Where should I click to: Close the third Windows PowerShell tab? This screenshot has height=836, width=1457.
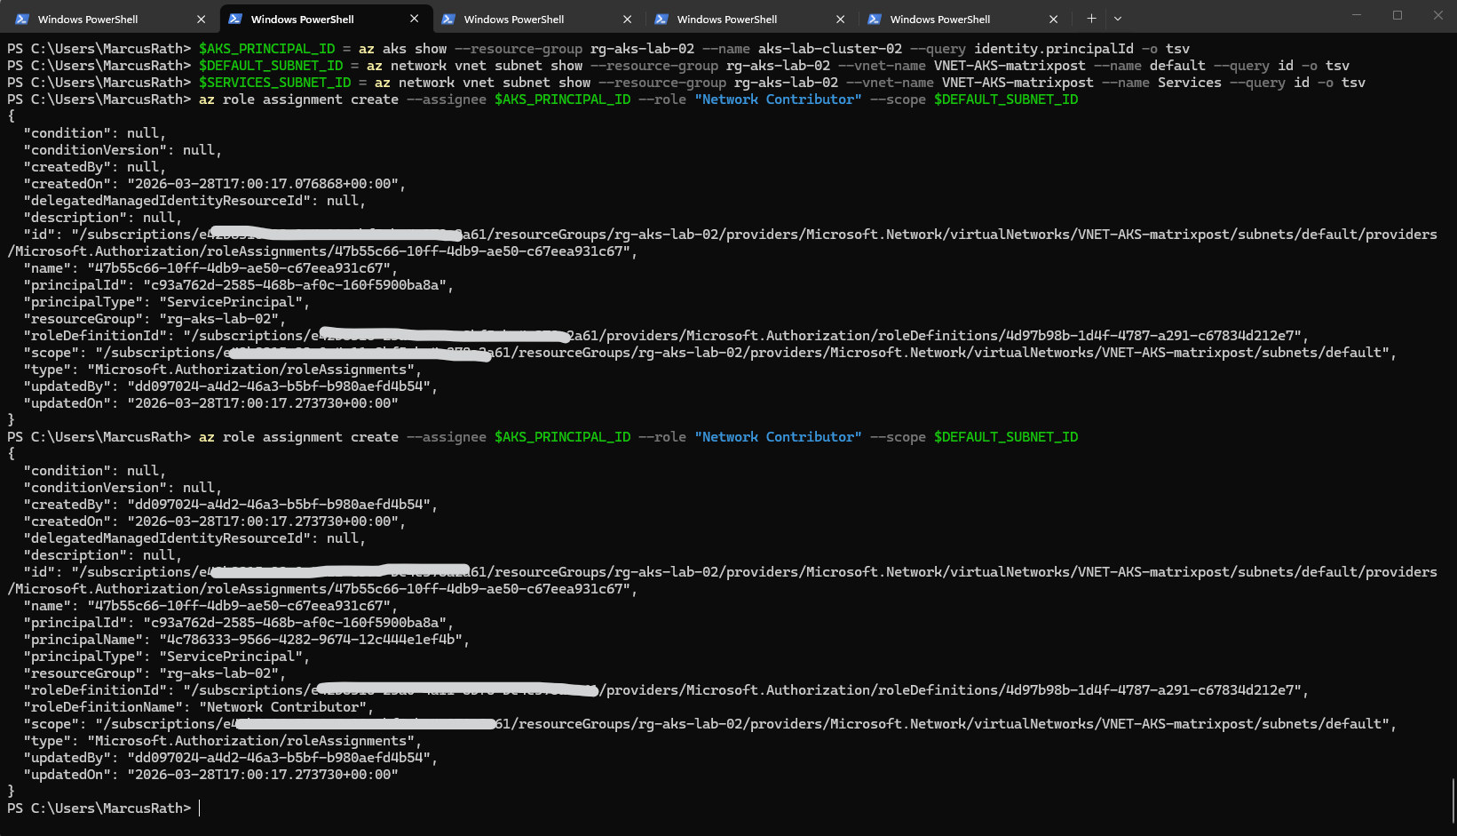pyautogui.click(x=627, y=19)
